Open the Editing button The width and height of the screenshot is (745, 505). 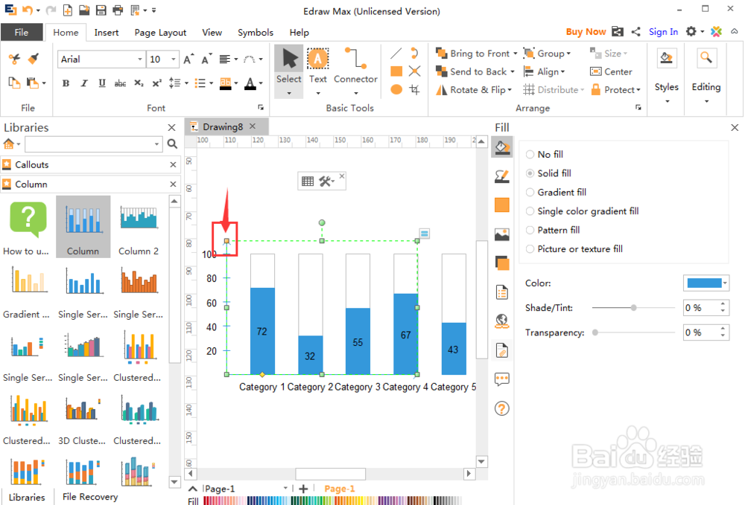706,77
